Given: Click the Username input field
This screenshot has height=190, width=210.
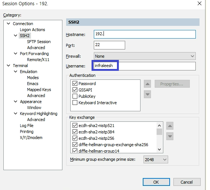Looking at the screenshot, I should click(145, 66).
